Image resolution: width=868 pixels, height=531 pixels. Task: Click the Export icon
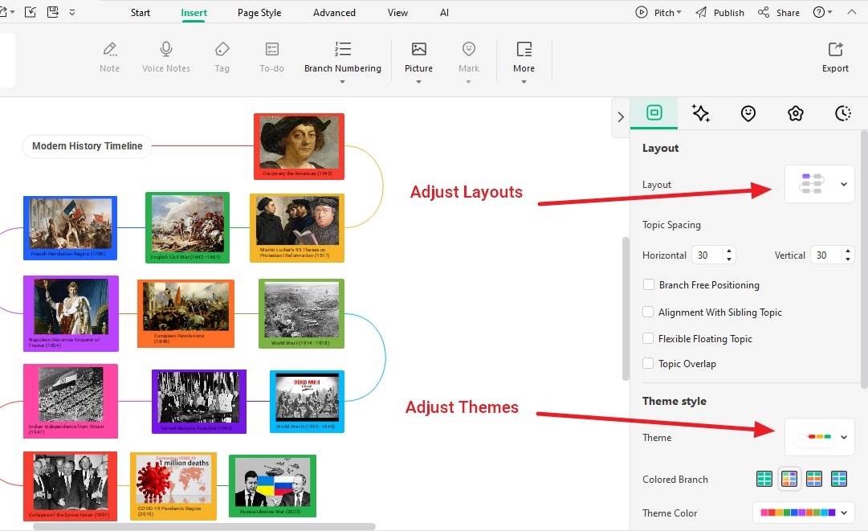point(835,49)
